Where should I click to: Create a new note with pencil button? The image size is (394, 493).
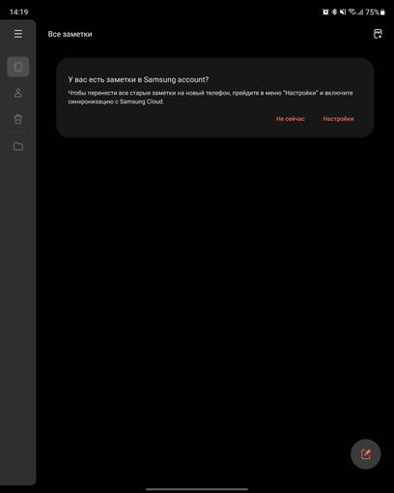[x=365, y=454]
